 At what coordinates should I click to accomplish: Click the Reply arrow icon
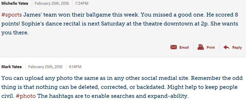226,47
